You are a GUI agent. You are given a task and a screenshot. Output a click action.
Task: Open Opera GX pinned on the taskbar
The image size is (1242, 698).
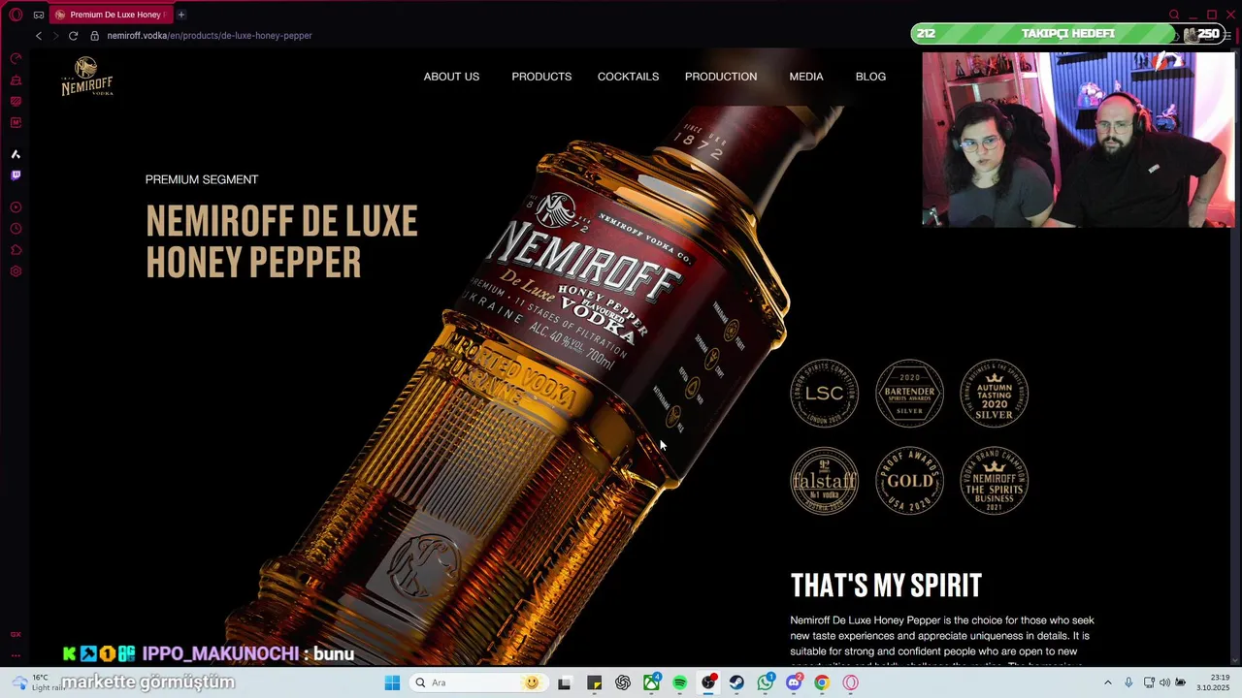[x=851, y=682]
